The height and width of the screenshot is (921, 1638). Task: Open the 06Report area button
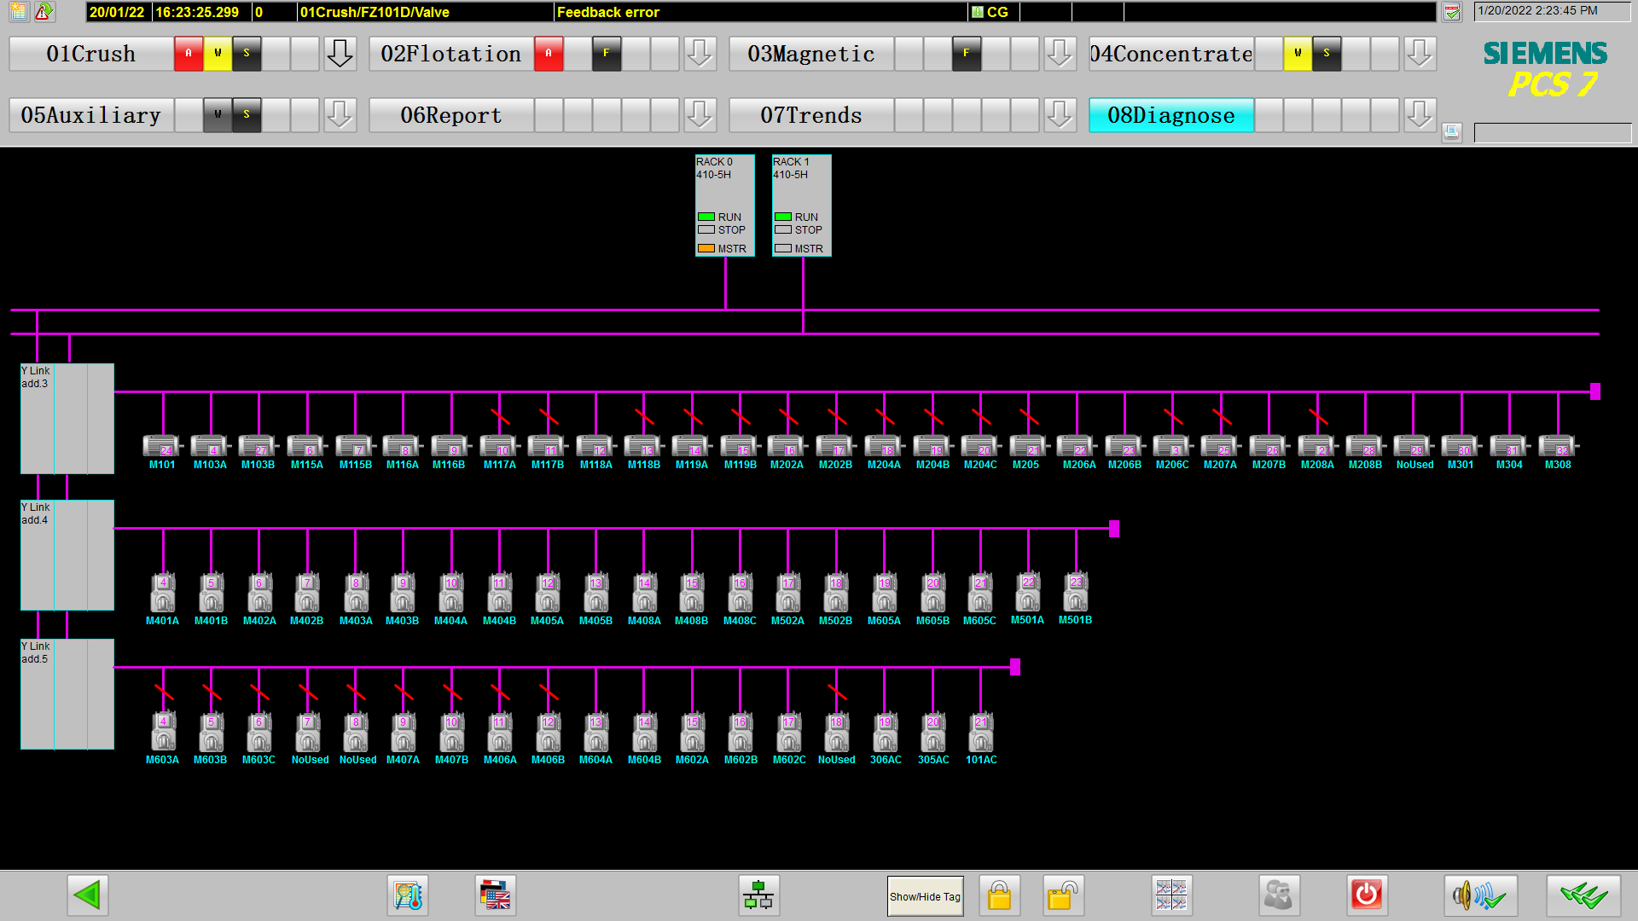point(450,115)
